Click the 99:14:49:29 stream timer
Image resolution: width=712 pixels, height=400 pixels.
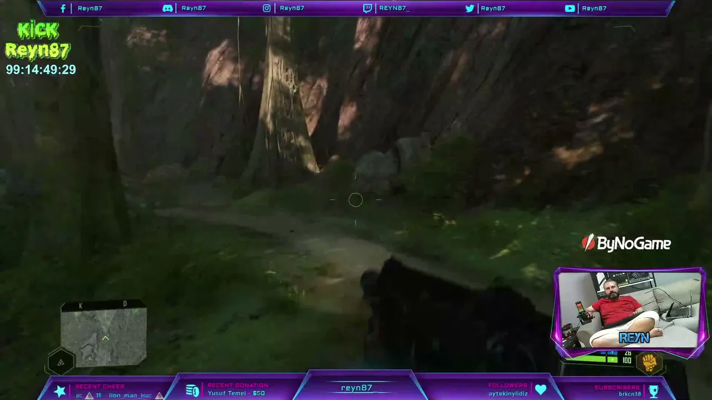click(41, 70)
